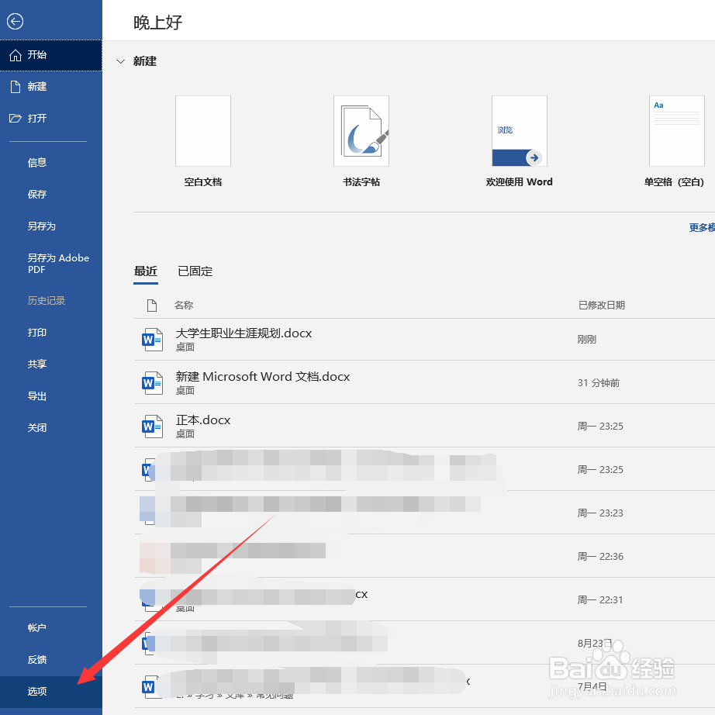Click the home icon beside 开始
This screenshot has width=715, height=715.
16,55
